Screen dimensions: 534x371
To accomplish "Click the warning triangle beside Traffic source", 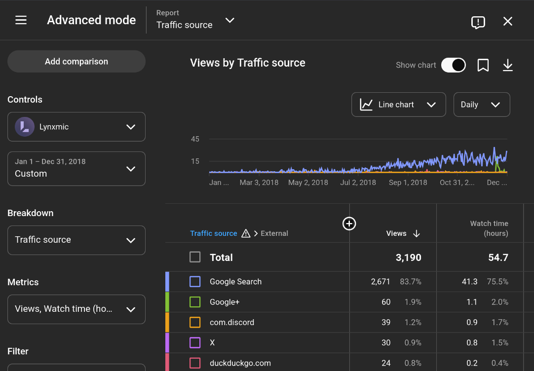I will click(246, 233).
